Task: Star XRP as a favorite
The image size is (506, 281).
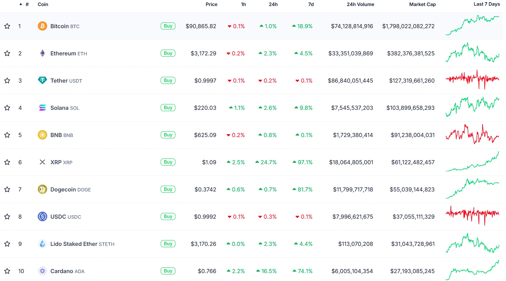Action: (7, 162)
